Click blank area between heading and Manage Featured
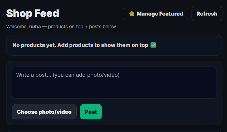This screenshot has width=227, height=132. click(91, 13)
